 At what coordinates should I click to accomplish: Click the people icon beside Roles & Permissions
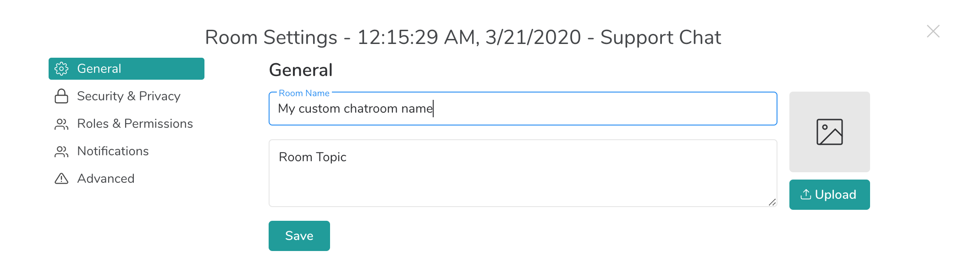pyautogui.click(x=61, y=124)
